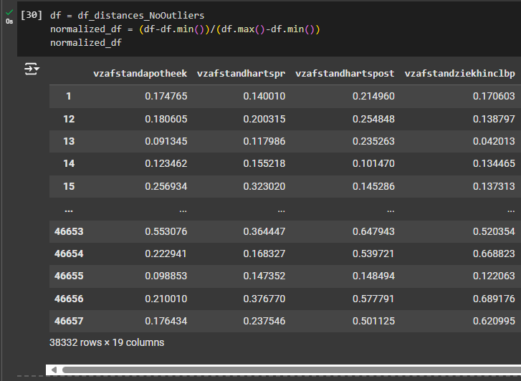The image size is (521, 381).
Task: Click the value 0.254848
Action: point(373,119)
